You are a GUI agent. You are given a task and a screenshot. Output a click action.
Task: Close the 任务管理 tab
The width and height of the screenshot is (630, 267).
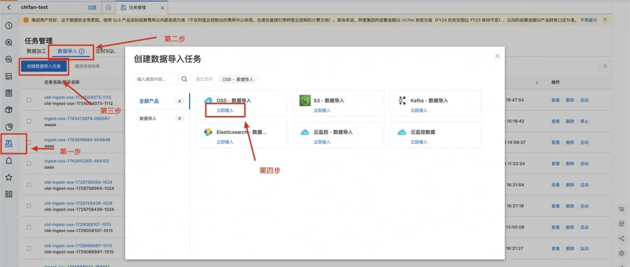tap(162, 8)
